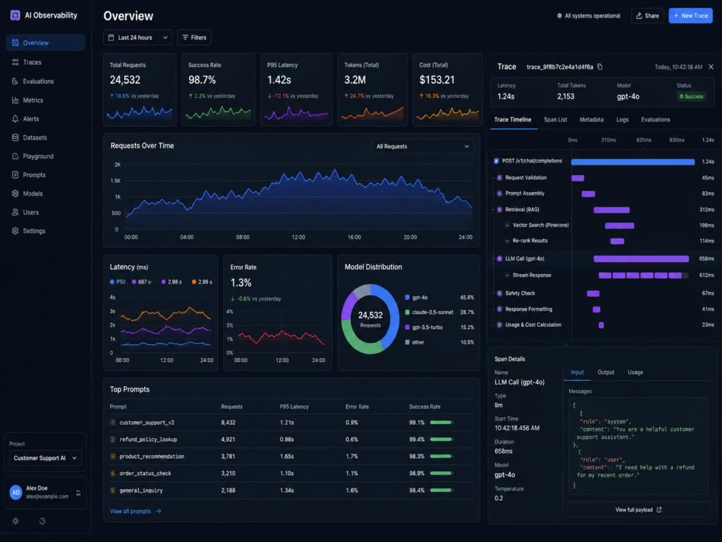Image resolution: width=722 pixels, height=542 pixels.
Task: Click the Usage & Cost Calculation span icon
Action: (x=500, y=325)
